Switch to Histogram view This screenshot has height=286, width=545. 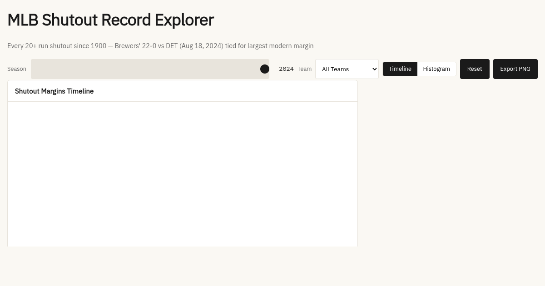(x=436, y=69)
